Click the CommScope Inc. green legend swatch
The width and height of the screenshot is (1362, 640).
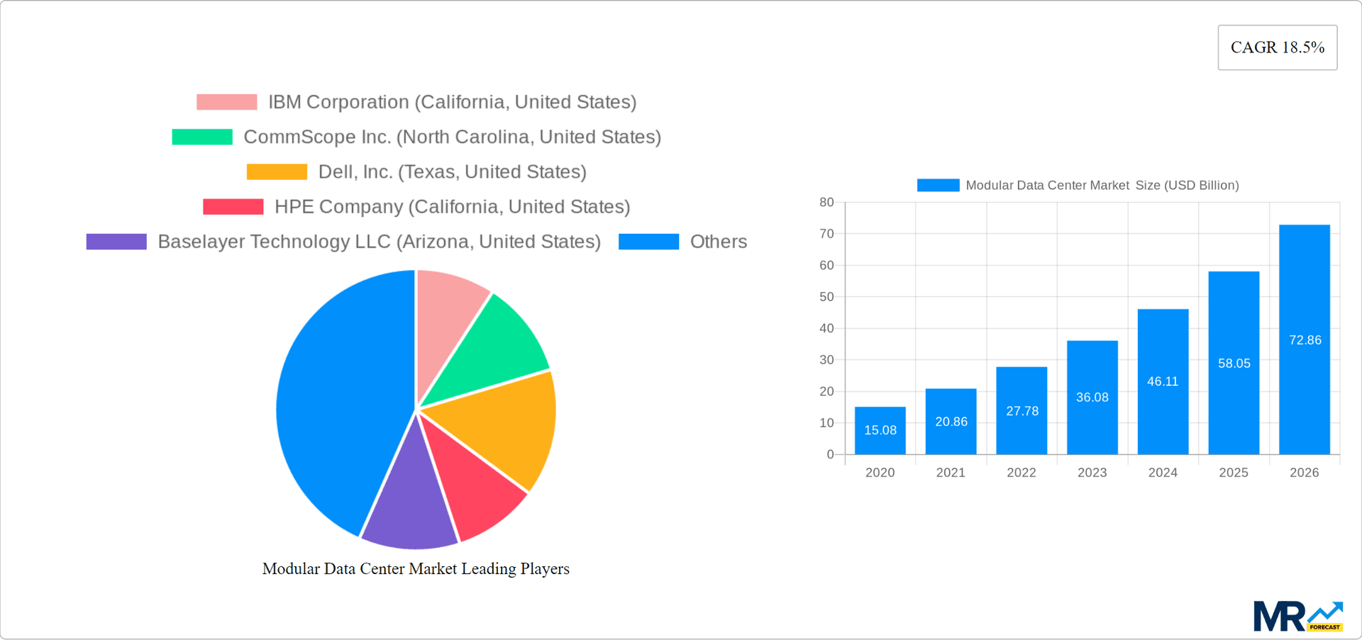click(x=202, y=136)
